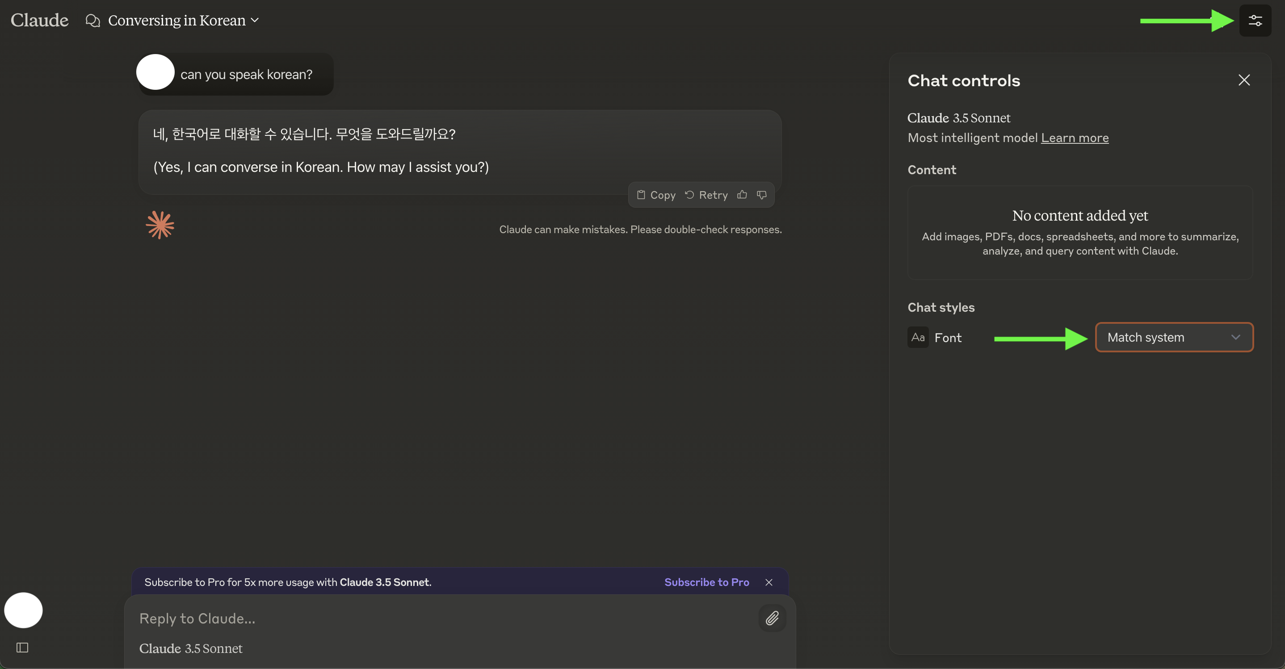1285x669 pixels.
Task: Click Claude 3.5 Sonnet model selector in composer
Action: coord(190,648)
